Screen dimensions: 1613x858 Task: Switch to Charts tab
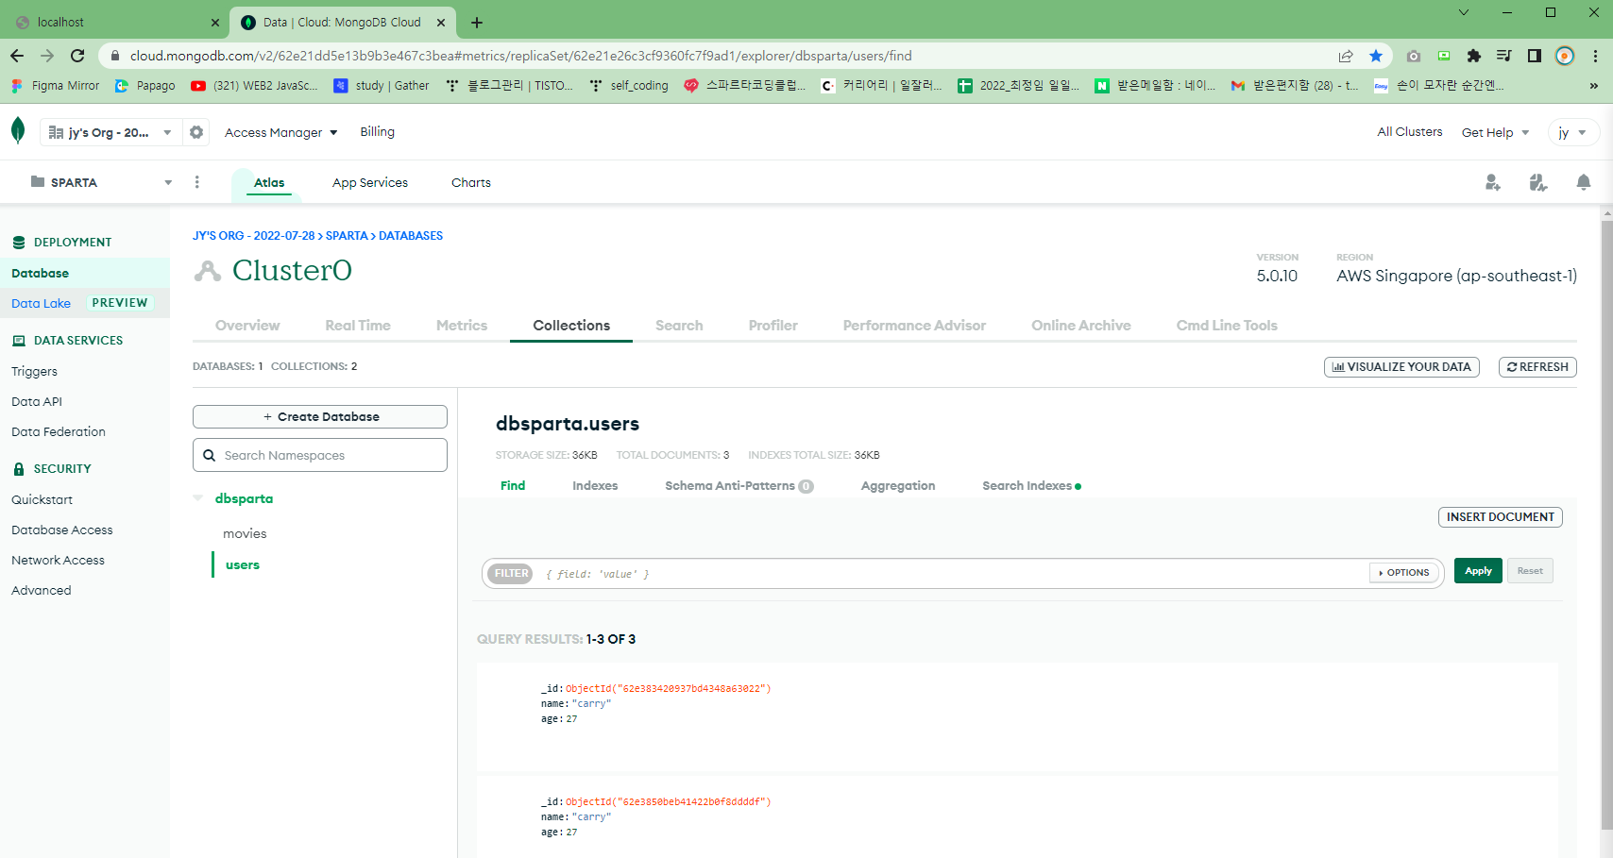tap(471, 182)
